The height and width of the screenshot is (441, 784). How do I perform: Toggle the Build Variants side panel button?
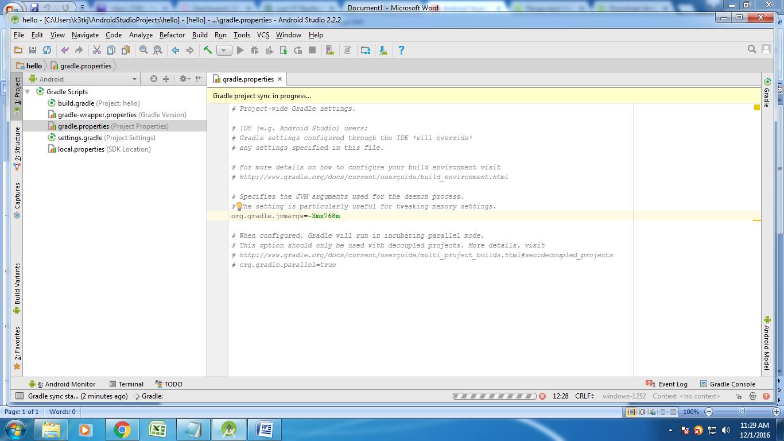[x=17, y=289]
